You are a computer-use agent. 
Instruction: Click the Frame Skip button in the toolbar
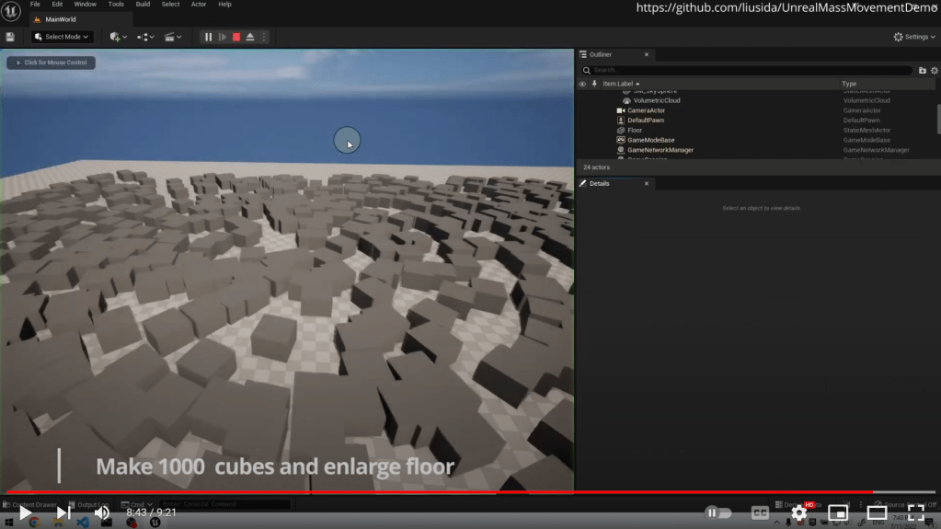click(x=222, y=37)
